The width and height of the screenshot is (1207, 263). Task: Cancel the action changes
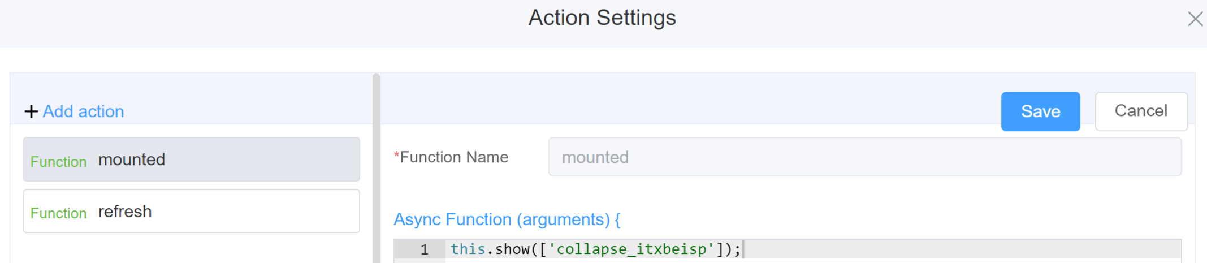(x=1141, y=111)
